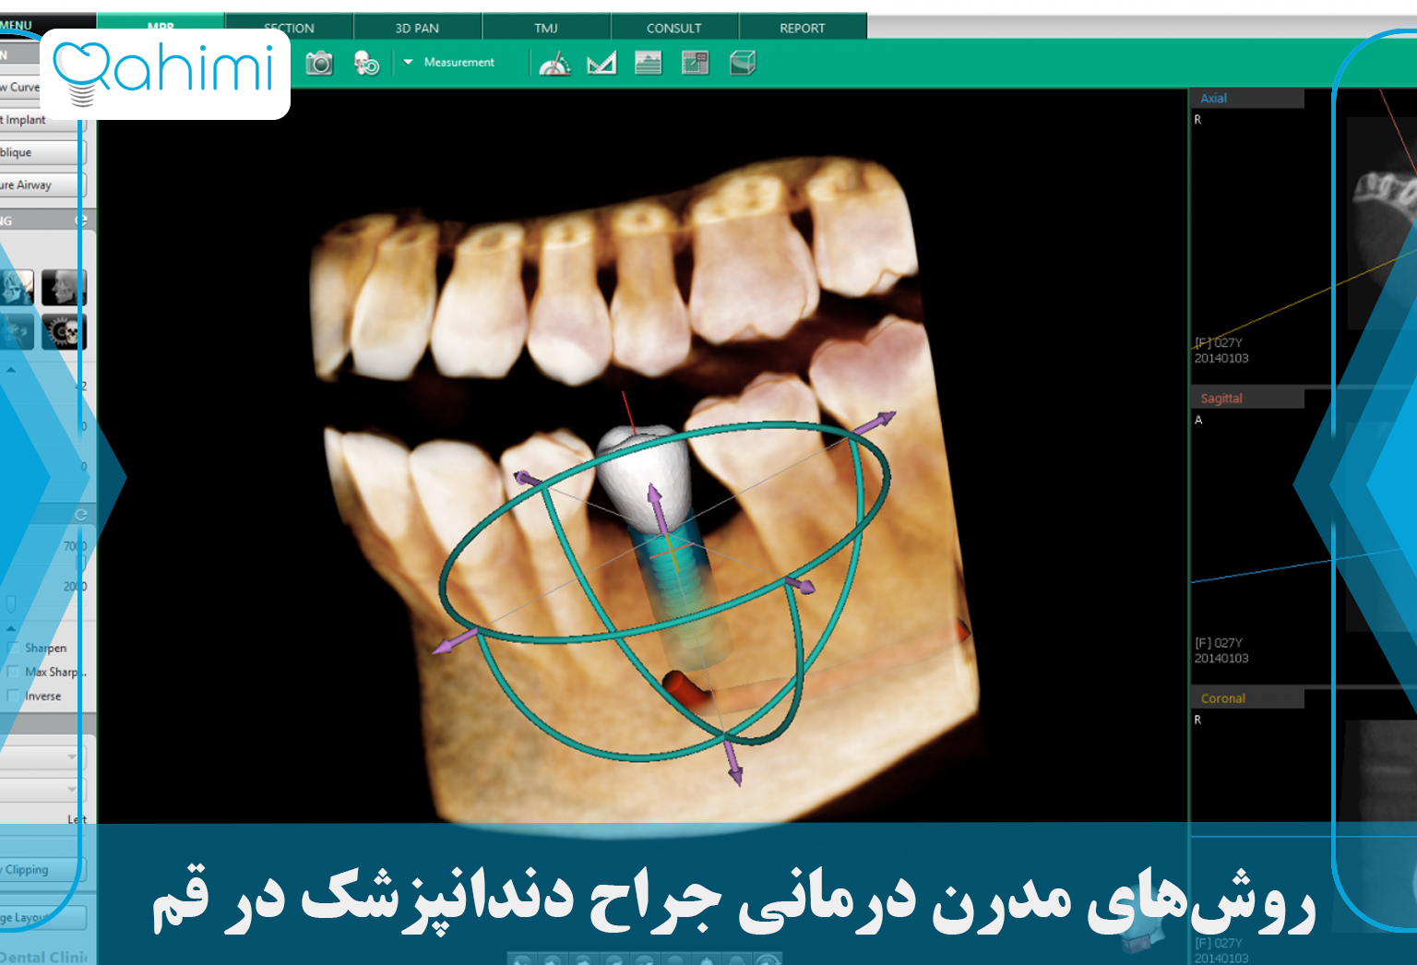Click the region-of-interest selection toolbar icon

(x=695, y=63)
